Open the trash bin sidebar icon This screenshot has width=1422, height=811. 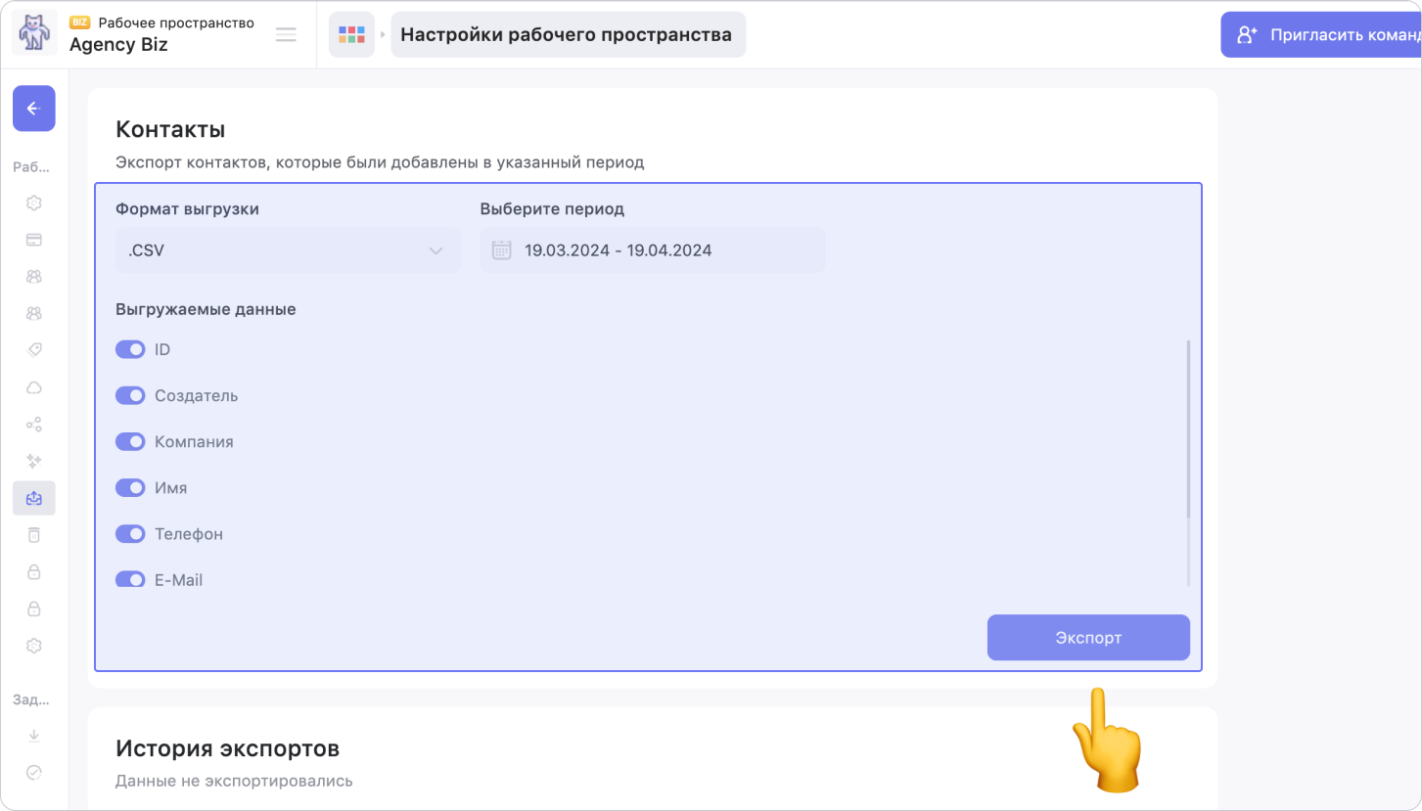pos(33,534)
